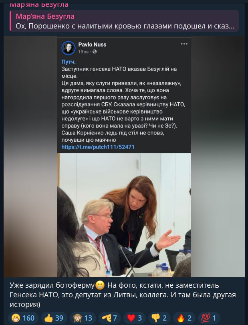Open Pavlo Nuss profile avatar
Image resolution: width=248 pixels, height=325 pixels.
click(69, 48)
